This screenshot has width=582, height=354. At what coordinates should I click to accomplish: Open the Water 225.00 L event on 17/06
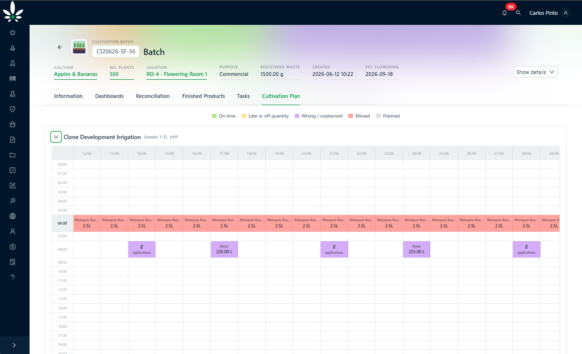[224, 249]
